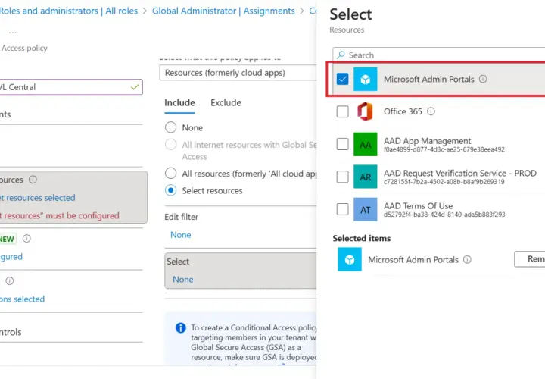This screenshot has height=379, width=545.
Task: Open info tooltip for selected Microsoft Admin Portals item
Action: click(467, 259)
